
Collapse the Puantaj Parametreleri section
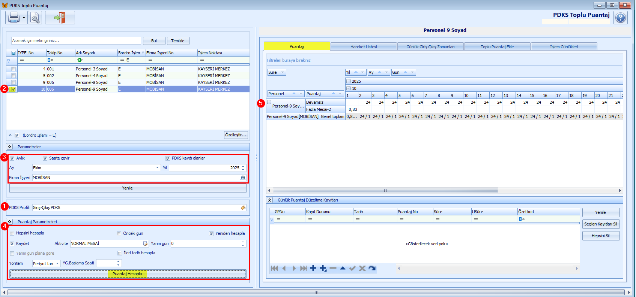pyautogui.click(x=10, y=222)
